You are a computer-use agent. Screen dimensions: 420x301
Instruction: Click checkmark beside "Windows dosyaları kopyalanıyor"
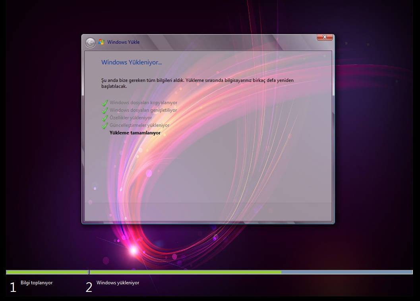pyautogui.click(x=105, y=103)
